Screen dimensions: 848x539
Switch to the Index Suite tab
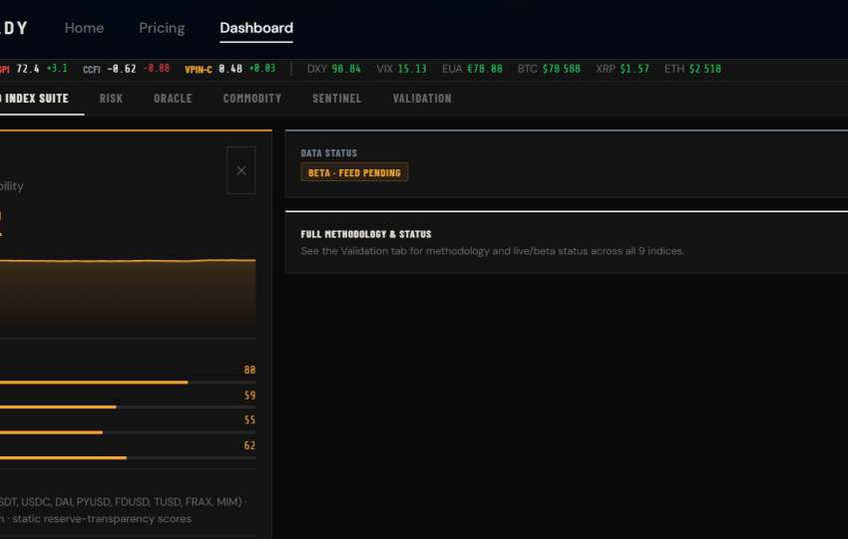(35, 99)
